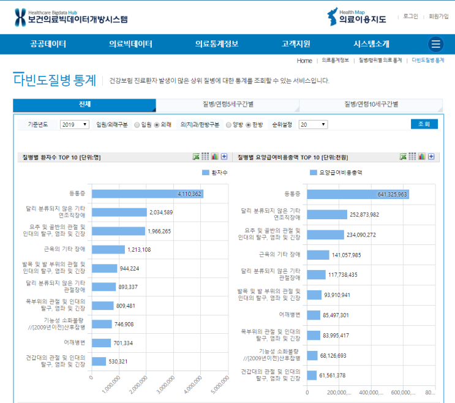Show bar chart view for 환자수 panel
Viewport: 455px width, 403px height.
[215, 156]
